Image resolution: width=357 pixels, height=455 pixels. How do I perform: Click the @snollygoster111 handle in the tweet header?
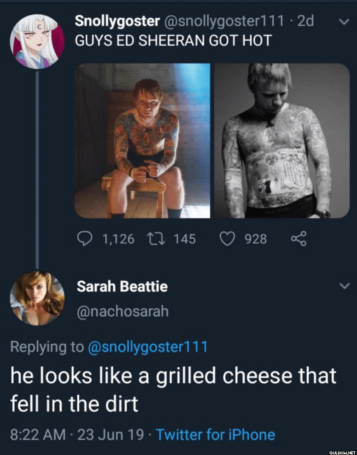click(224, 21)
